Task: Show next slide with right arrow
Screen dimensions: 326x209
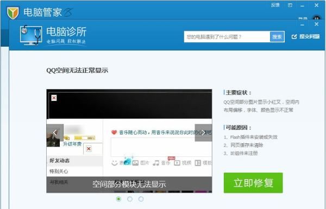Action: click(x=203, y=133)
